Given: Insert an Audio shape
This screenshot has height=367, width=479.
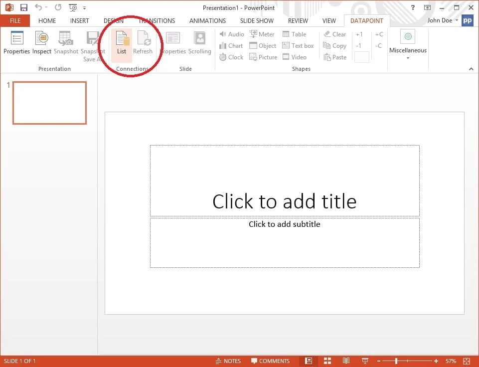Looking at the screenshot, I should [x=231, y=34].
